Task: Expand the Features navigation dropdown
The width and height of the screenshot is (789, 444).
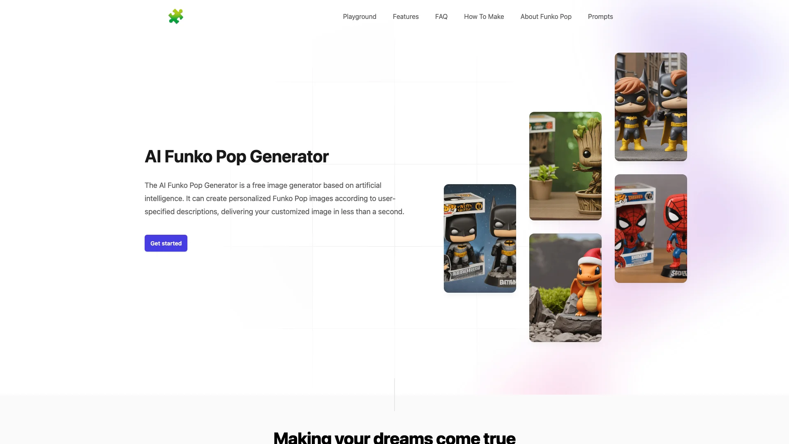Action: (405, 16)
